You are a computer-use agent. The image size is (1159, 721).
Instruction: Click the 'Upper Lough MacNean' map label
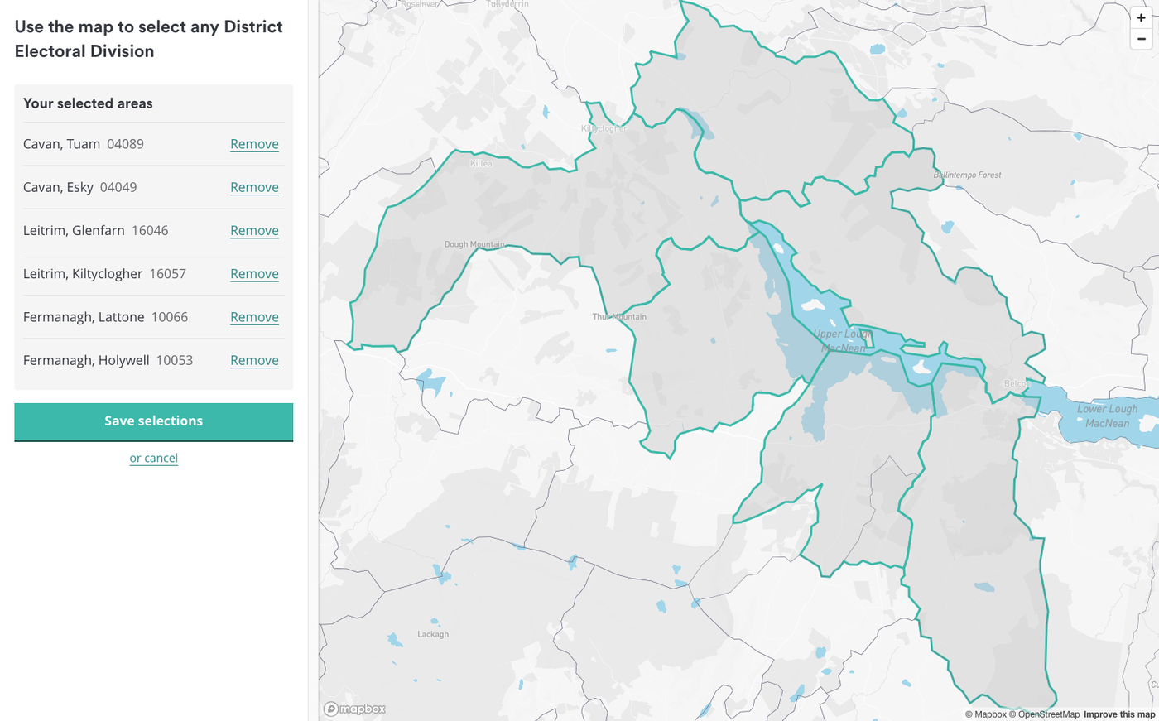tap(843, 341)
